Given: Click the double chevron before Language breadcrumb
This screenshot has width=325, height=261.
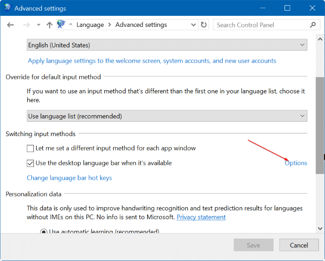Looking at the screenshot, I should pyautogui.click(x=71, y=25).
